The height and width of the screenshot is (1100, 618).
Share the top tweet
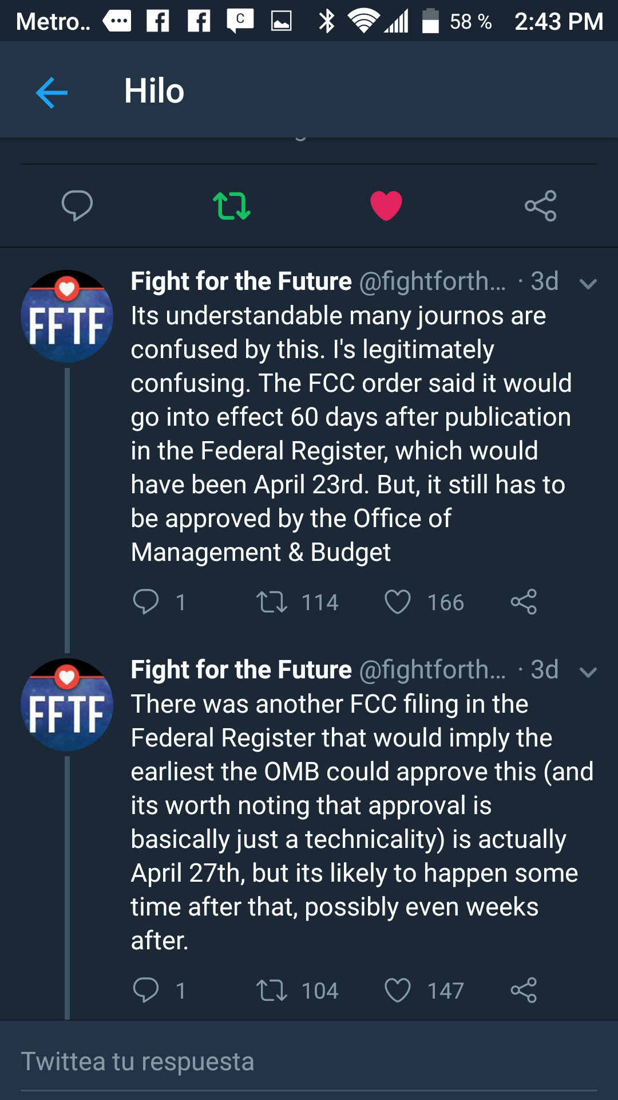541,206
